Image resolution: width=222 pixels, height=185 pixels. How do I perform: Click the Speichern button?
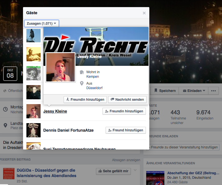pos(165,91)
